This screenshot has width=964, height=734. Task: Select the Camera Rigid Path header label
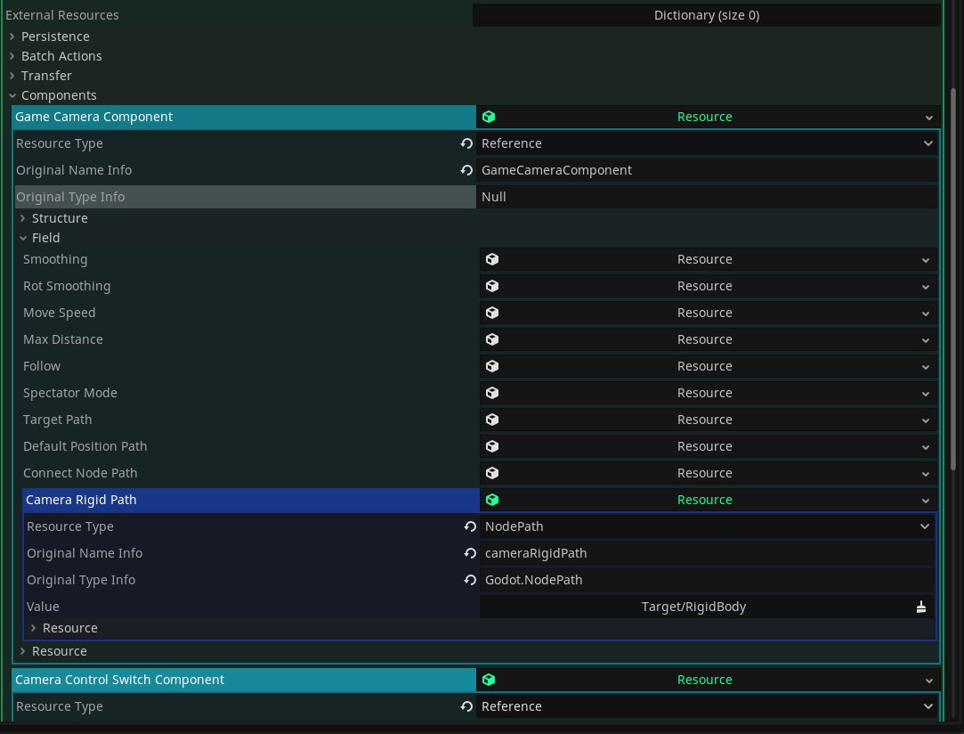tap(81, 501)
